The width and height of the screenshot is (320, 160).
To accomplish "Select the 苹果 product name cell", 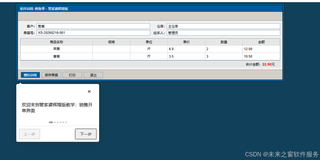I will tap(57, 49).
